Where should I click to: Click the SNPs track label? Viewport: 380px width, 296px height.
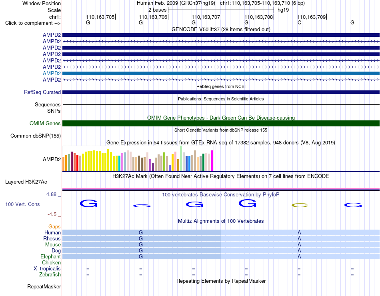[54, 111]
